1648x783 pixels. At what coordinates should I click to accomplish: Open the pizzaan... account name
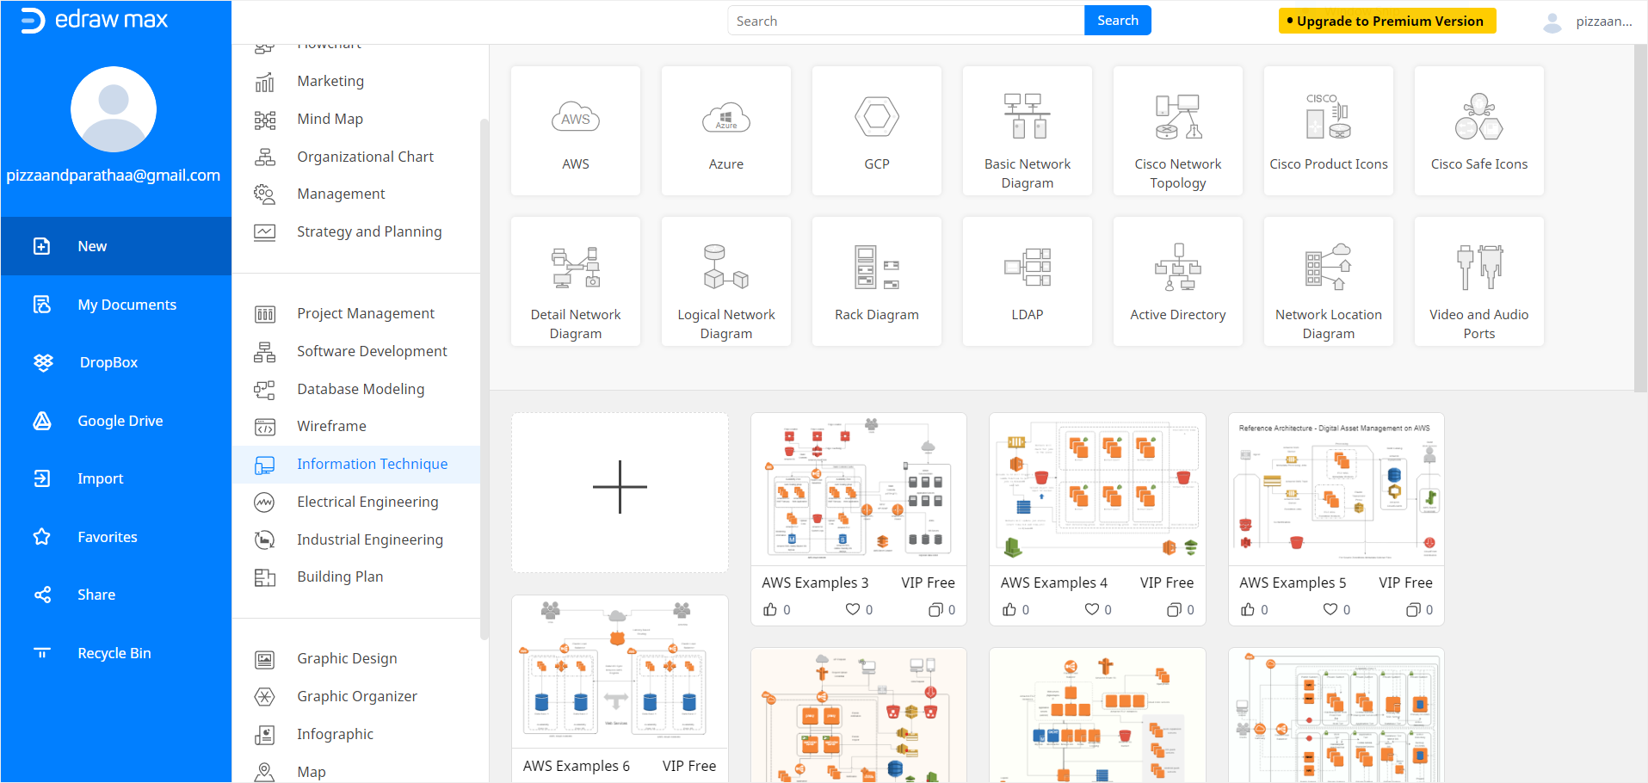[x=1603, y=22]
